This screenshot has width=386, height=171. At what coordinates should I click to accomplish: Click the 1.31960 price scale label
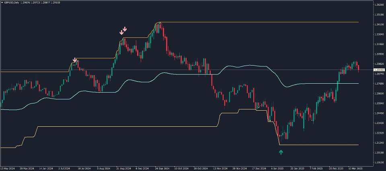coord(379,44)
